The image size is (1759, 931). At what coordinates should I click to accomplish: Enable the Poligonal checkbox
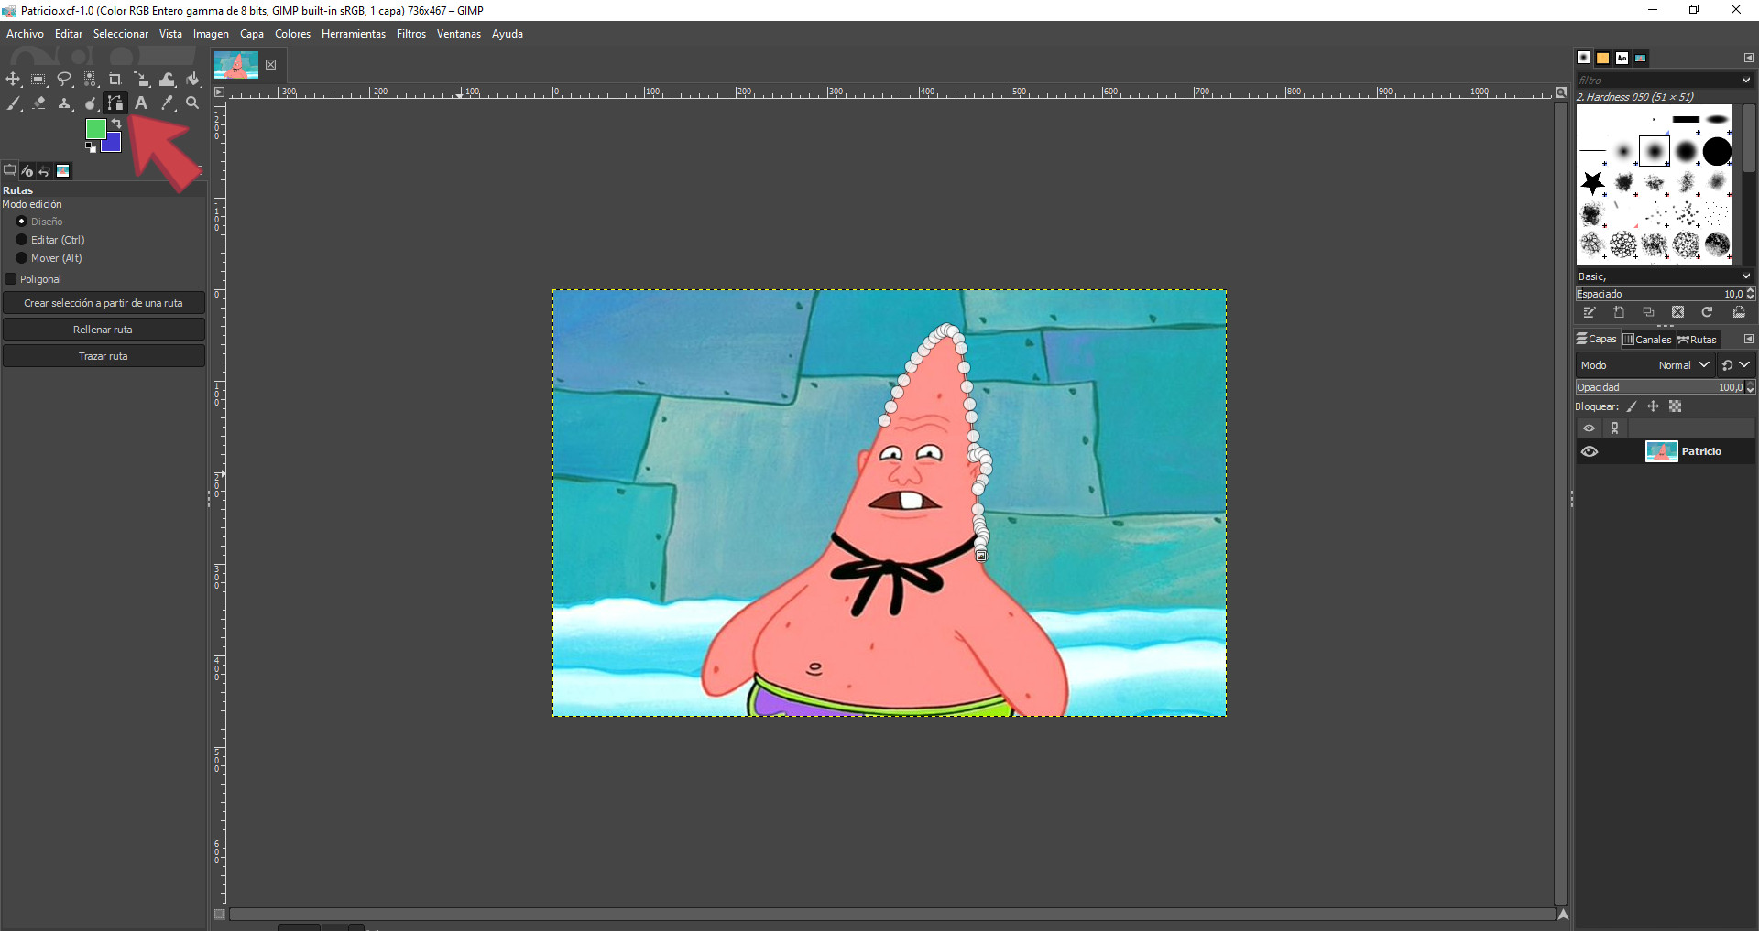pyautogui.click(x=11, y=279)
